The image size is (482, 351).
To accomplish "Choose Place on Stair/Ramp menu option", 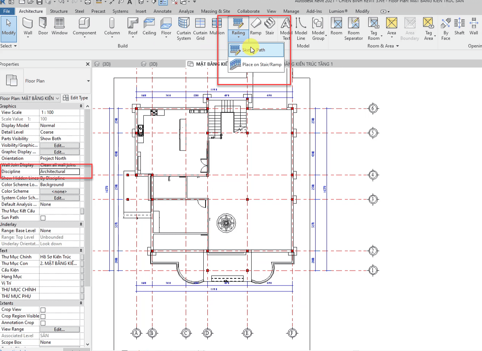I will 256,65.
